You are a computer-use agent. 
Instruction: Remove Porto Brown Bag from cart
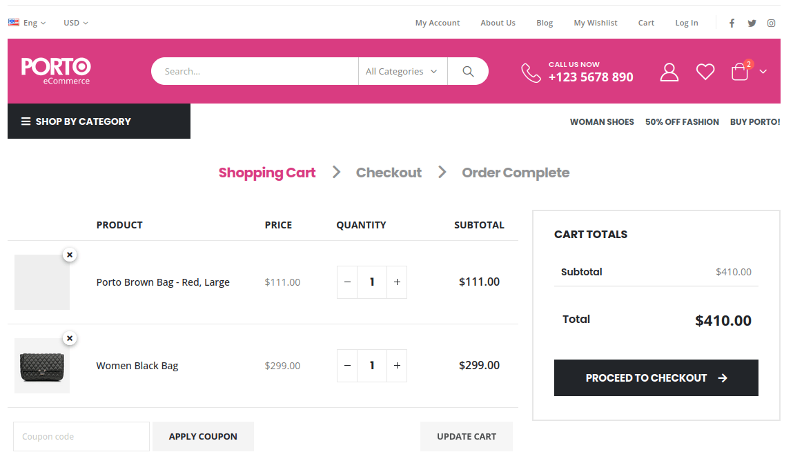(x=70, y=254)
